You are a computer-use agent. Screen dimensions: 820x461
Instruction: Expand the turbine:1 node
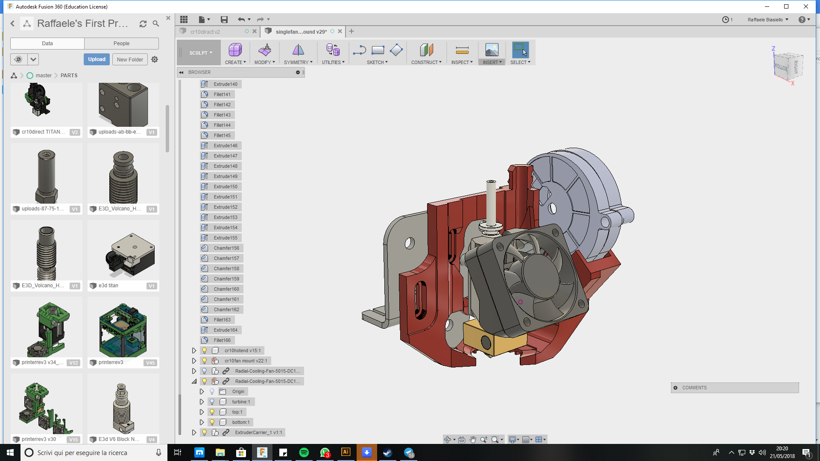tap(202, 402)
